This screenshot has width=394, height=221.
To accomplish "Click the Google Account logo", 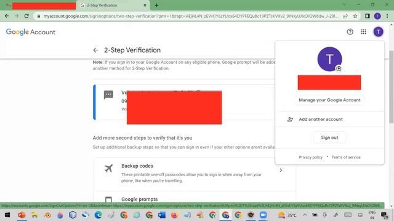I will pyautogui.click(x=30, y=32).
